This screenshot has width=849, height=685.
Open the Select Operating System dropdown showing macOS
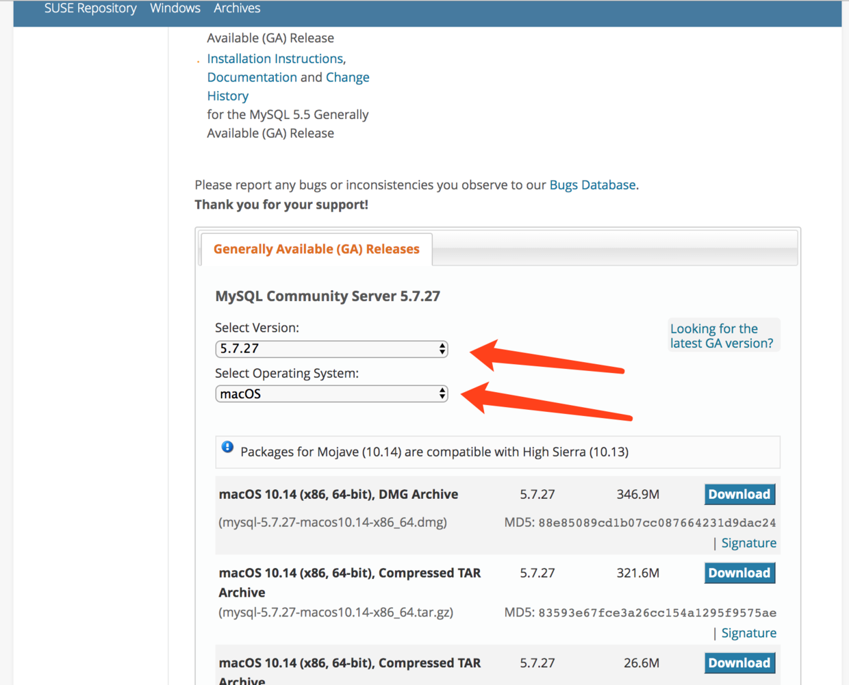[331, 394]
